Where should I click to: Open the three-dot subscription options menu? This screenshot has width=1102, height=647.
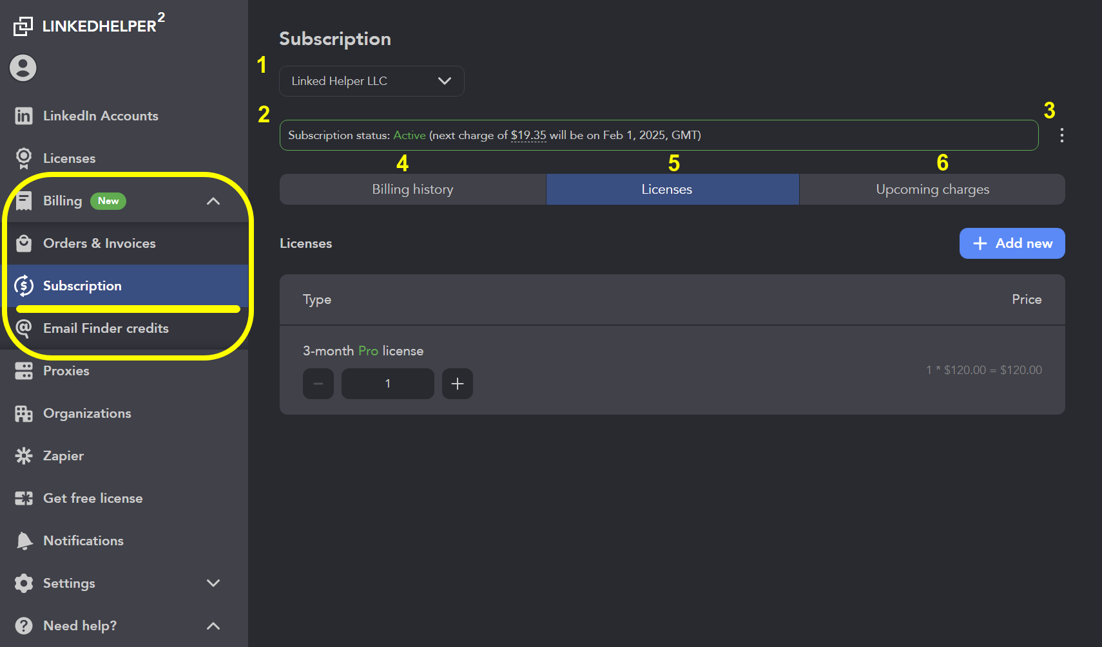[x=1061, y=135]
